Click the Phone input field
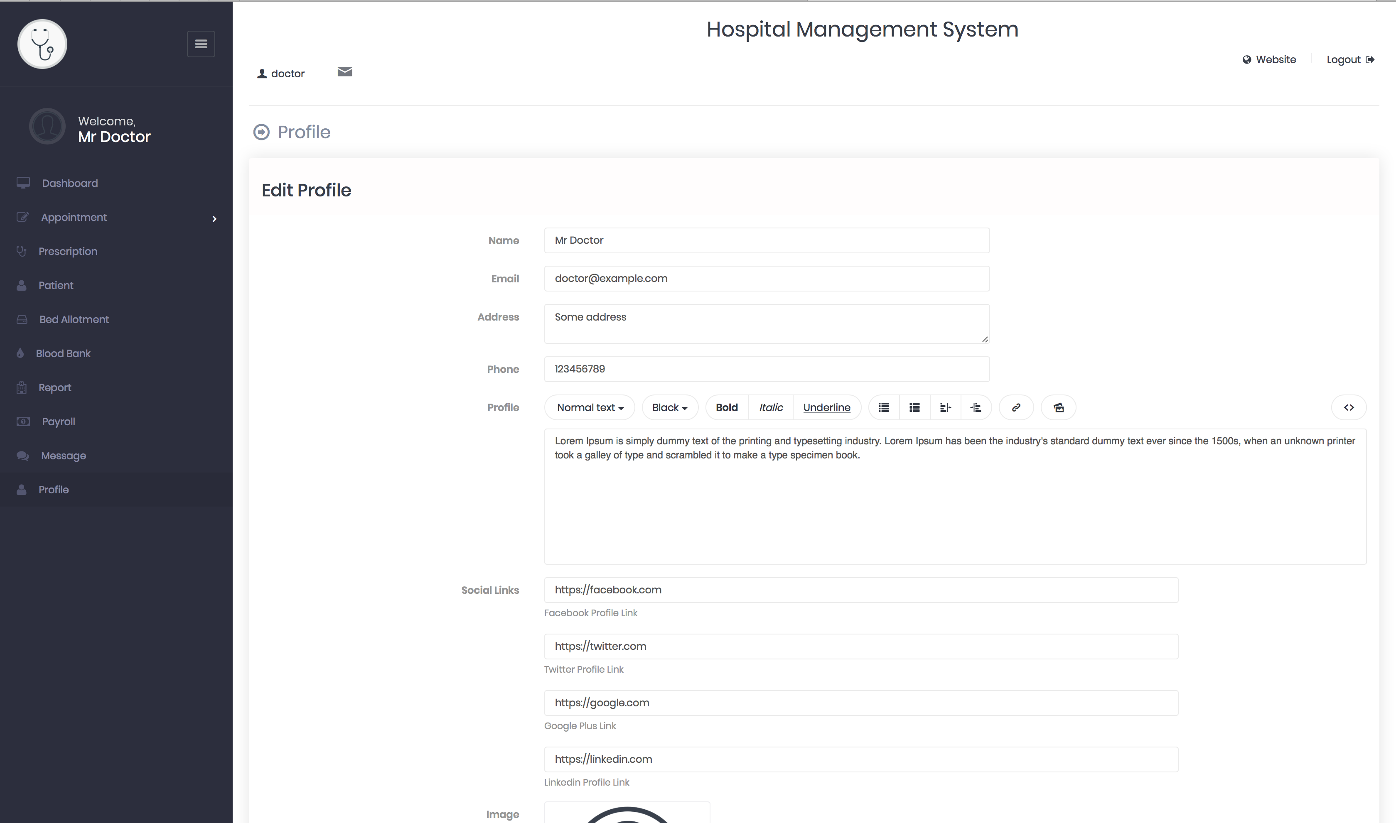Viewport: 1396px width, 823px height. pyautogui.click(x=767, y=369)
